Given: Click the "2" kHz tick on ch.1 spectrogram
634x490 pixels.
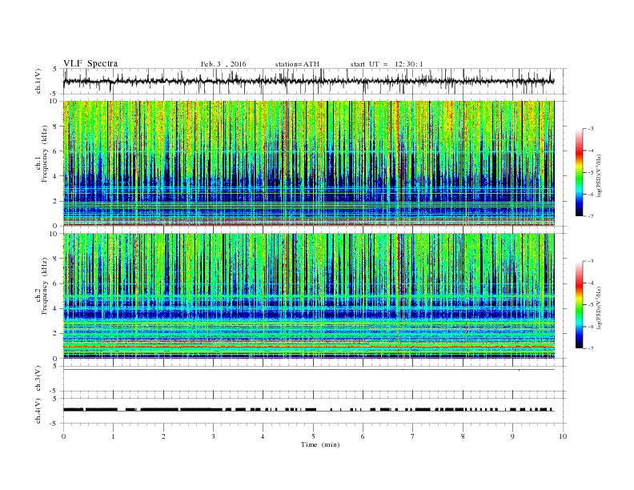Looking at the screenshot, I should pyautogui.click(x=56, y=201).
